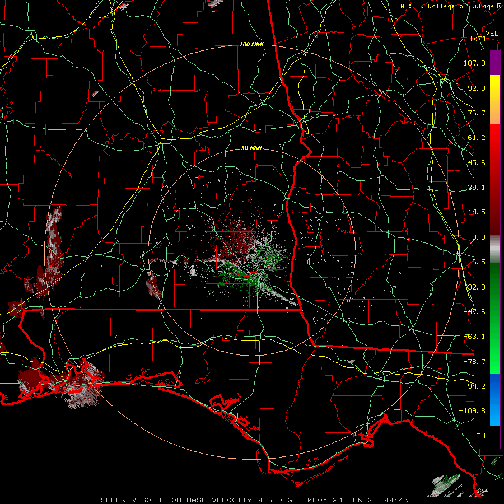Viewport: 504px width, 504px height.
Task: Click the 50 NMI range ring label
Action: pyautogui.click(x=251, y=148)
